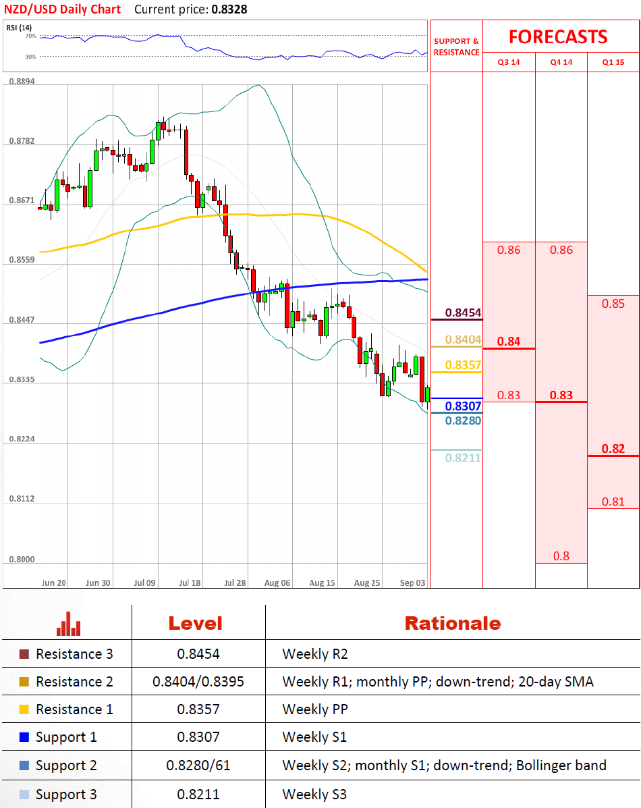Click the Weekly S1 rationale cell
Screen dimensions: 641x808
(314, 737)
